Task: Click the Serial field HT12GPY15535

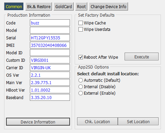Action: tap(50, 38)
